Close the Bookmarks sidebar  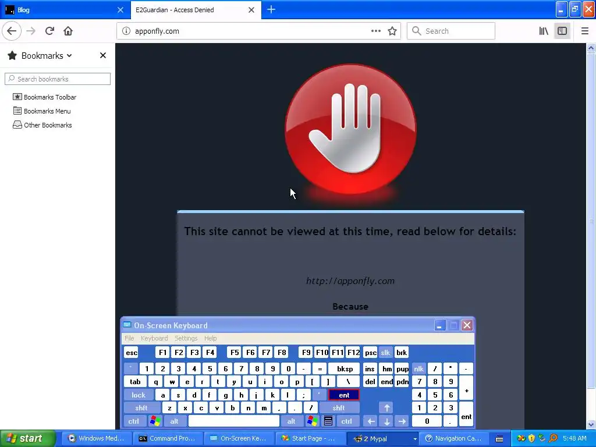102,55
